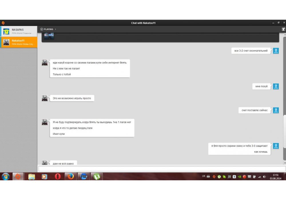
Task: Switch the UK keyboard language indicator
Action: 204,176
